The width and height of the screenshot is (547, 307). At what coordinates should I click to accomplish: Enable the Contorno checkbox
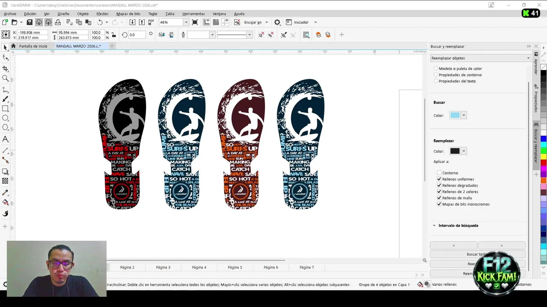pos(439,173)
